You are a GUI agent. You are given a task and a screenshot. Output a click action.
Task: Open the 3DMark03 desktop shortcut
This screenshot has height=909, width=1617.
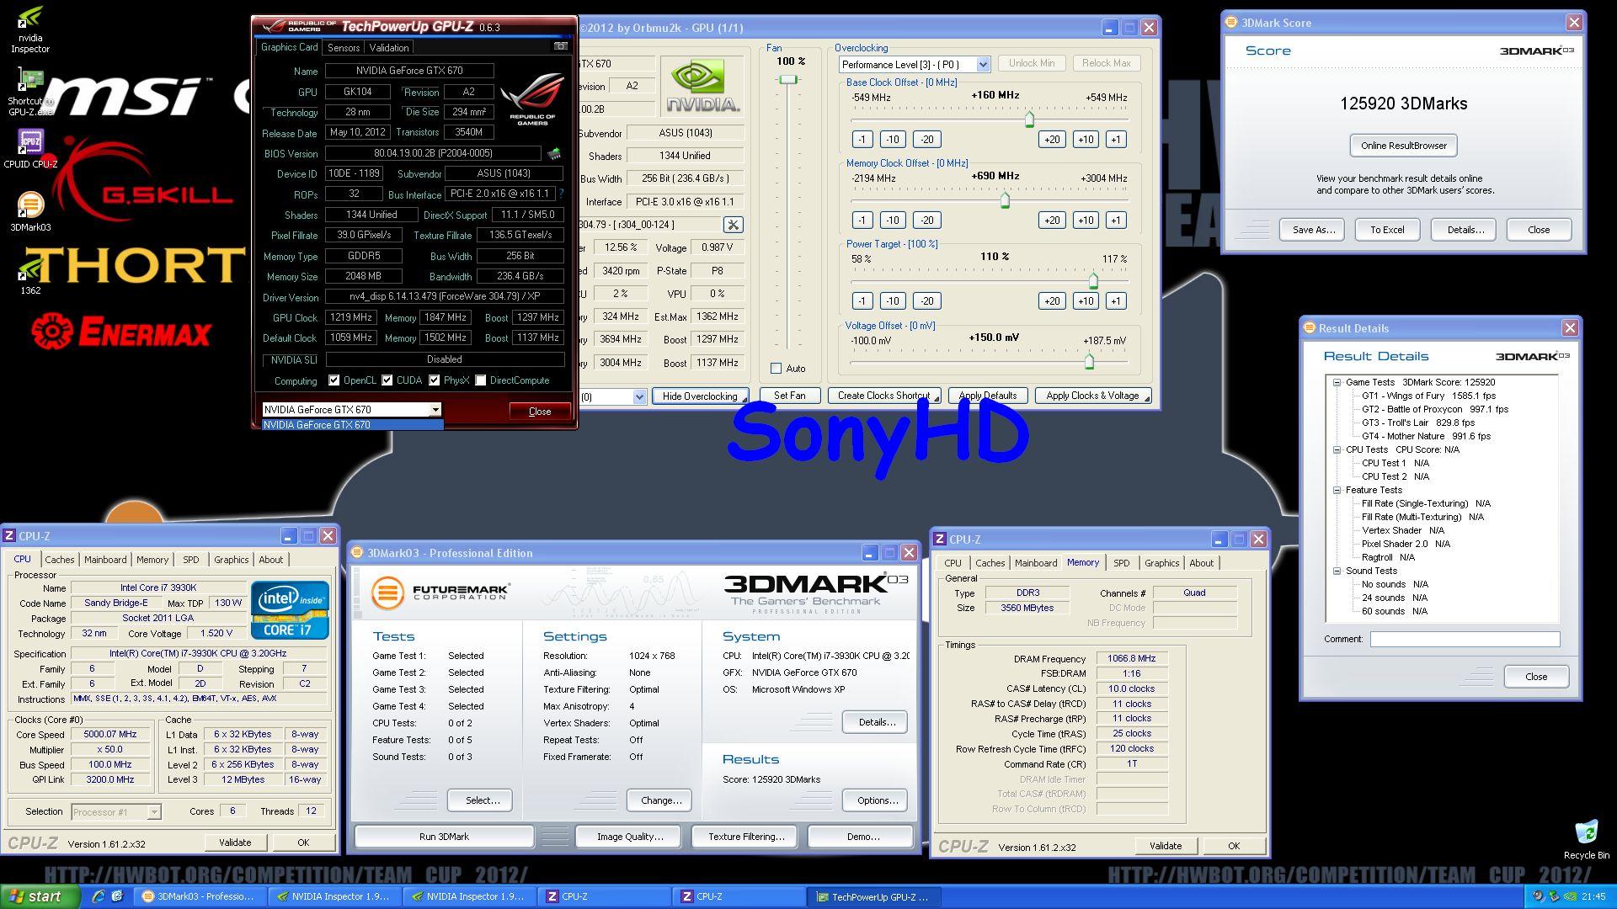point(30,211)
